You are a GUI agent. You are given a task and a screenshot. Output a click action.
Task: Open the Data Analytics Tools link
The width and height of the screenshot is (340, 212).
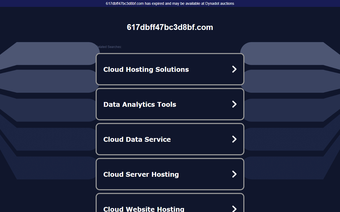[x=170, y=104]
